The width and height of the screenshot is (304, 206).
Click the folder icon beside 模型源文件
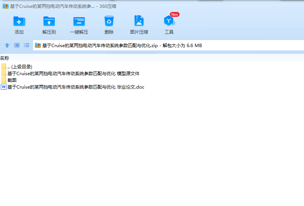tap(4, 74)
